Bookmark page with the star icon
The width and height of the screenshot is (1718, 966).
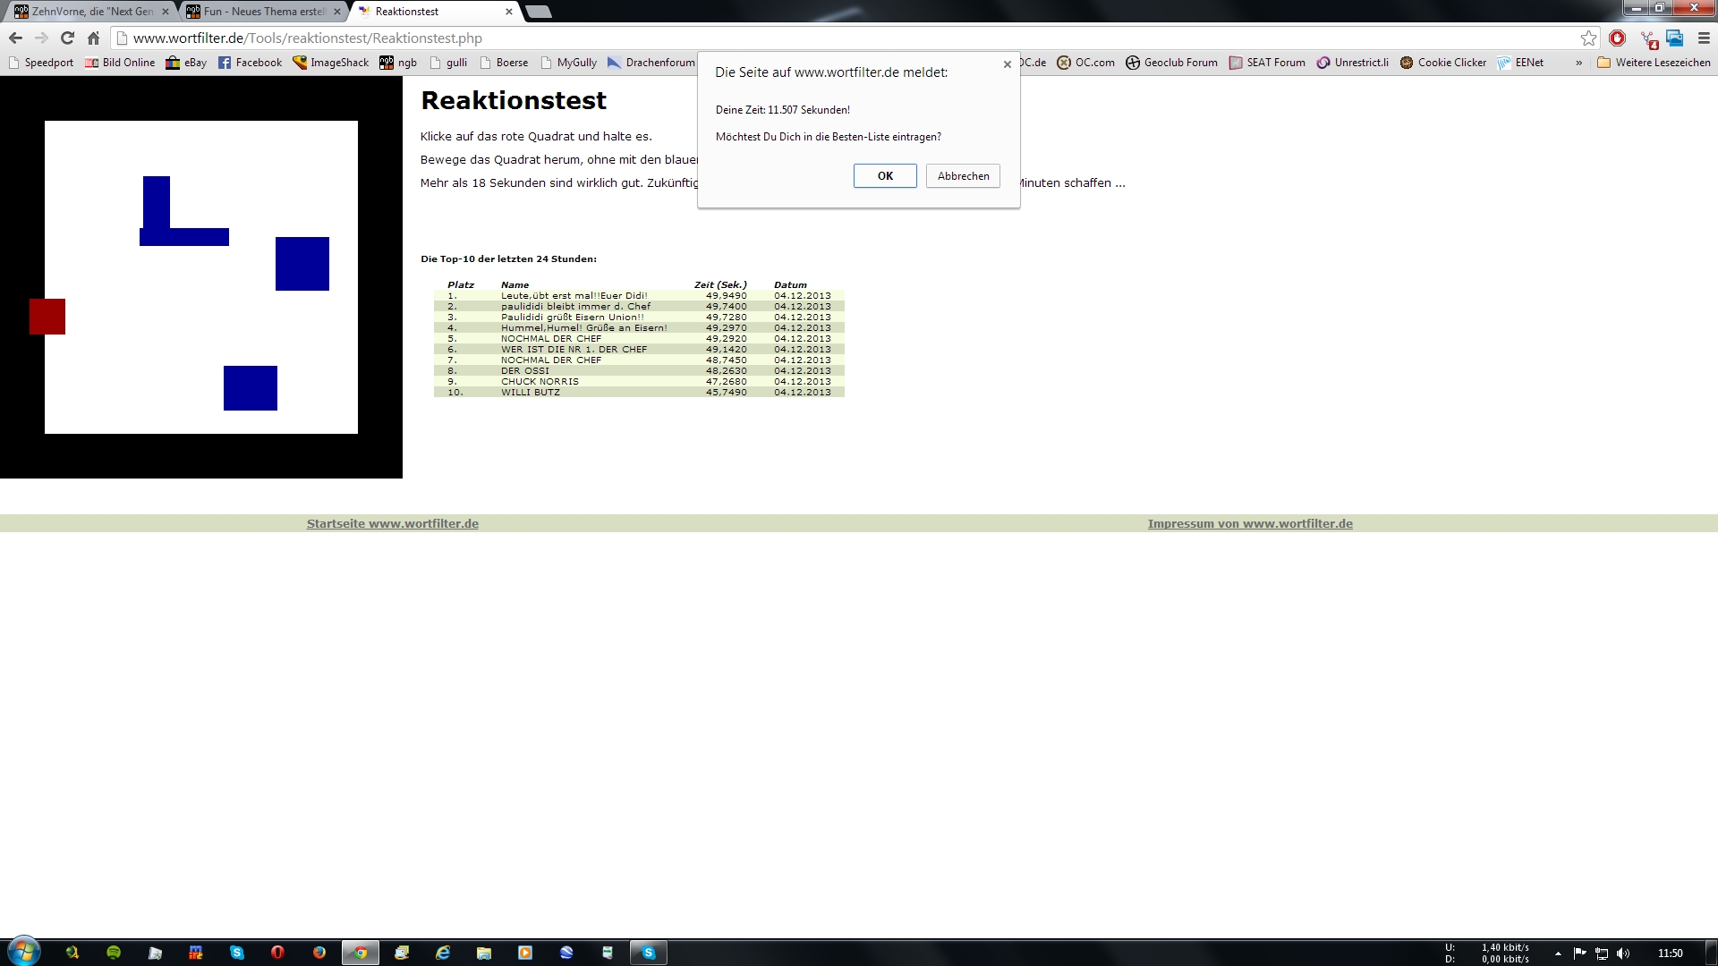(x=1588, y=38)
